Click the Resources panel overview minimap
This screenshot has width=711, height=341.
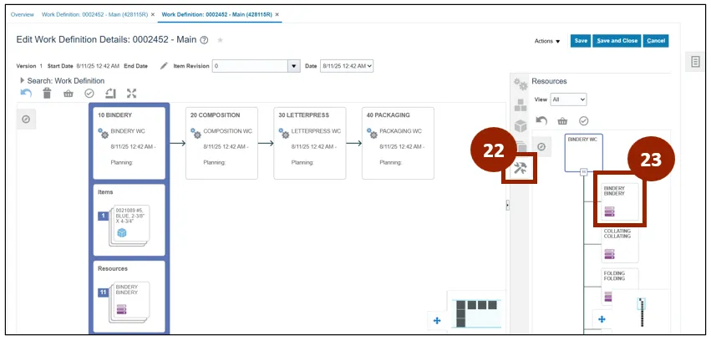point(642,313)
